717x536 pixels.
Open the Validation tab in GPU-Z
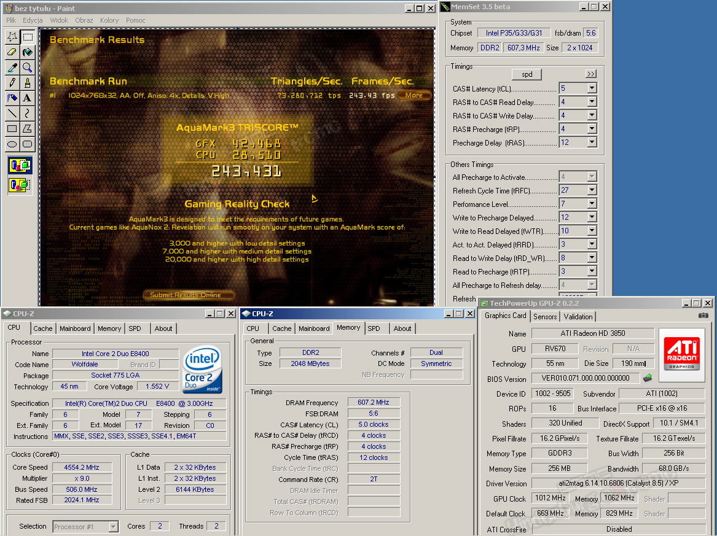click(578, 317)
